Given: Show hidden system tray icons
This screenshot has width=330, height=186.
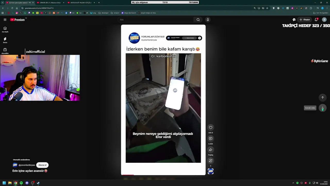Looking at the screenshot, I should tap(293, 183).
